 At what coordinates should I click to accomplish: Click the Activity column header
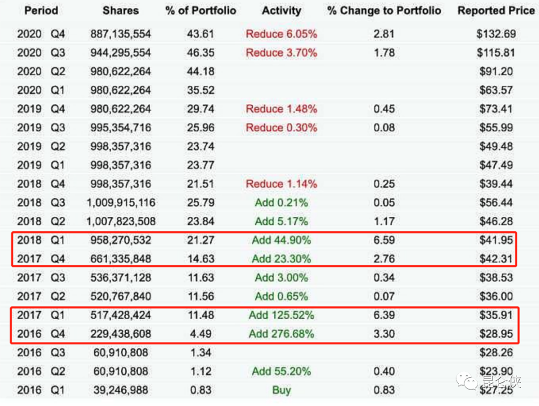click(x=281, y=10)
